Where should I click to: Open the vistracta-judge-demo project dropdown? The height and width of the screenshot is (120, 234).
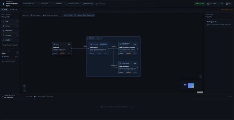31,4
